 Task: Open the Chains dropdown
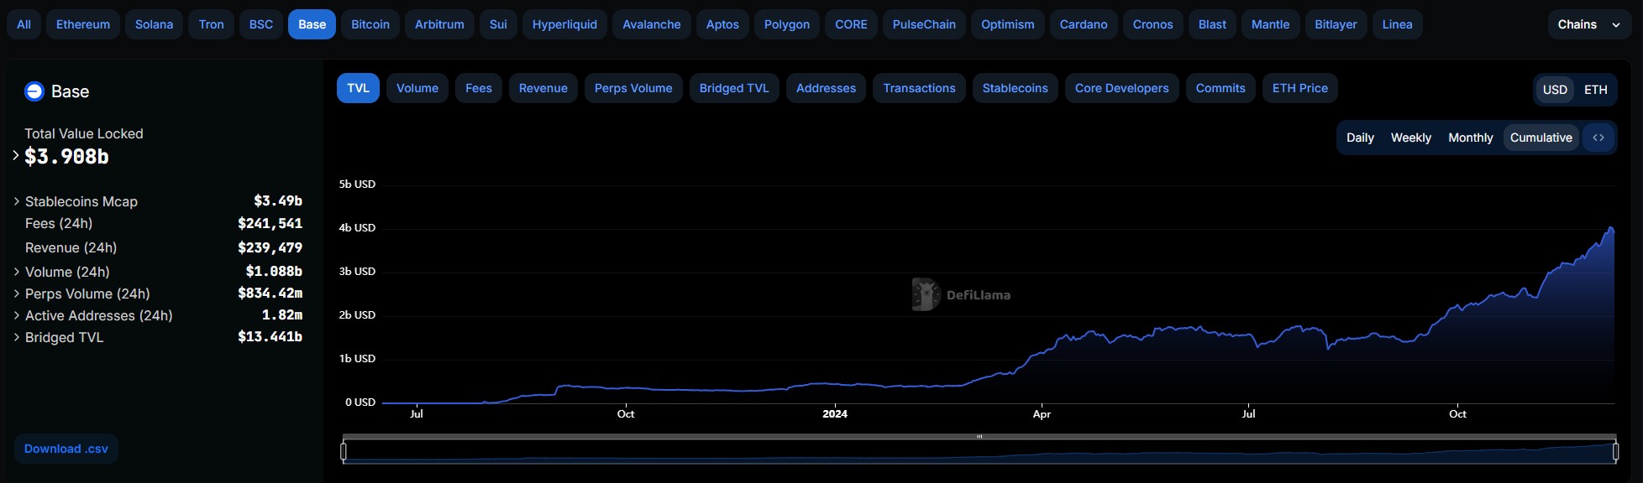[1589, 24]
